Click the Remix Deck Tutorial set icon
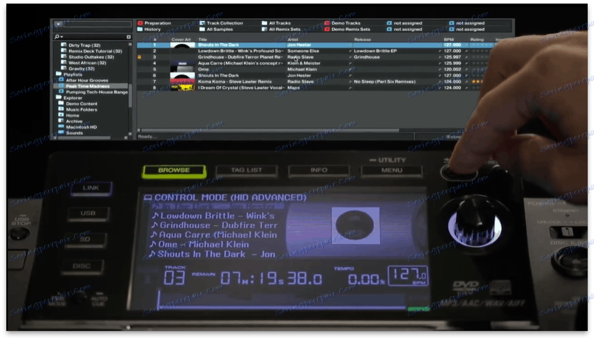This screenshot has width=594, height=340. 64,51
